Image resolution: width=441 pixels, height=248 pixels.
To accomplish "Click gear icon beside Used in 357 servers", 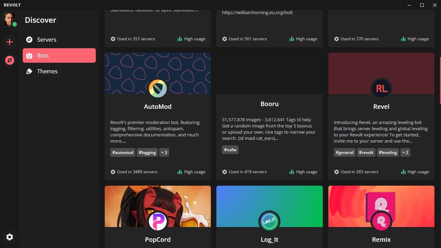I will 113,39.
